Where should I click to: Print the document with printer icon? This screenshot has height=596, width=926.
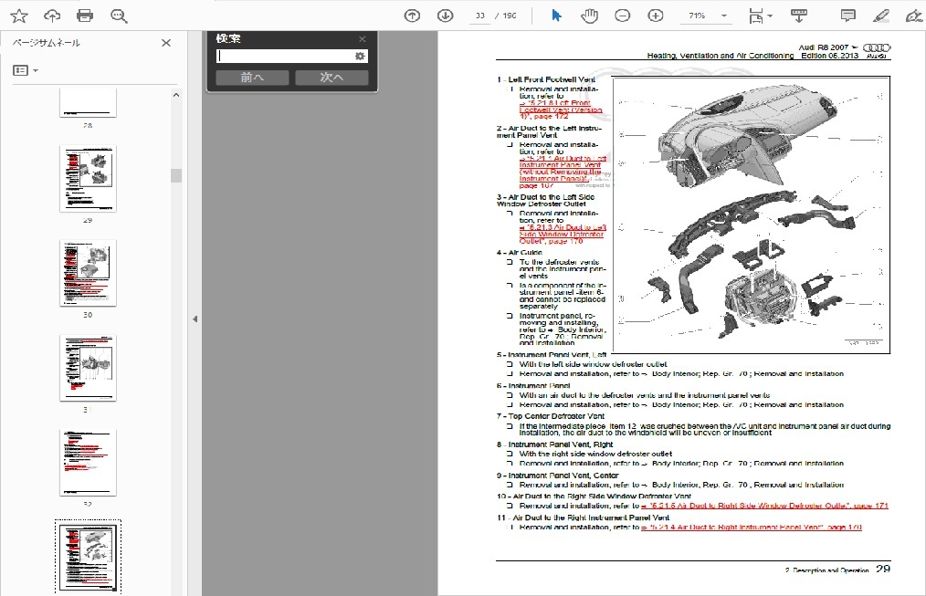coord(85,16)
